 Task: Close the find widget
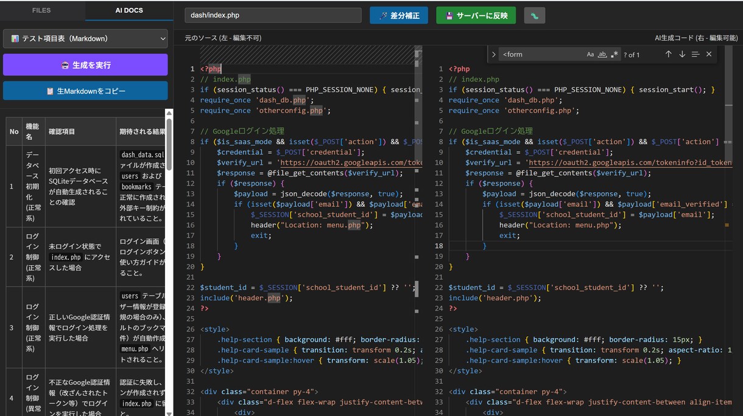coord(709,55)
